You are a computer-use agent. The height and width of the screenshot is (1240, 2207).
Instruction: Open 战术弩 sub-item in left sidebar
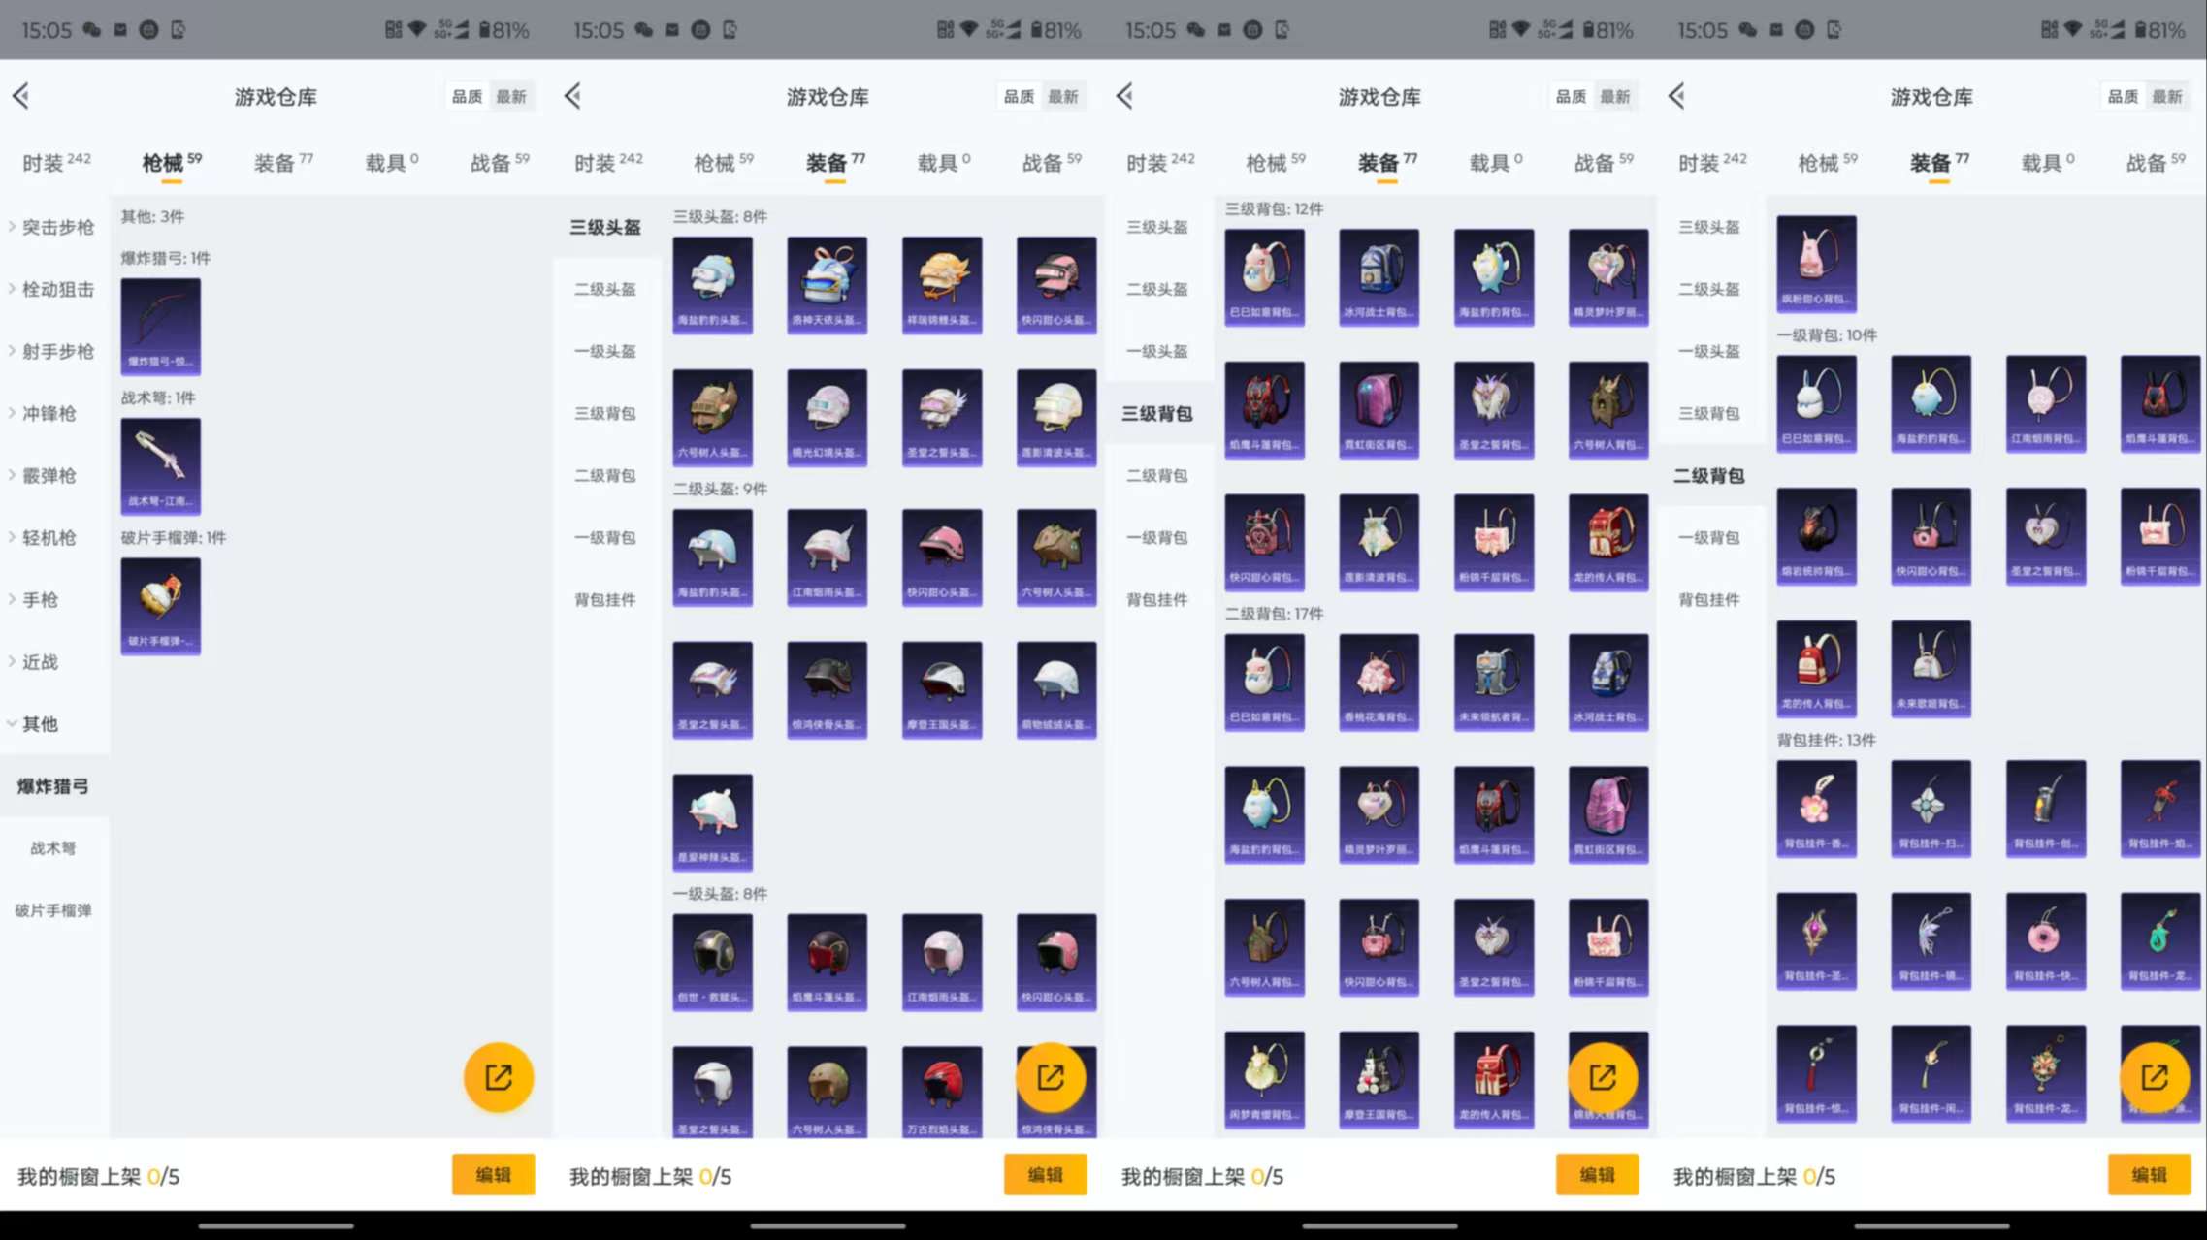click(52, 848)
